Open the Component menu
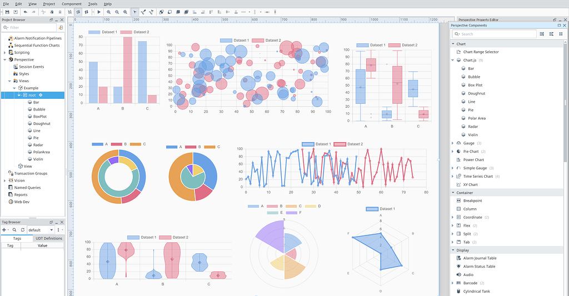Image resolution: width=569 pixels, height=296 pixels. pos(72,4)
